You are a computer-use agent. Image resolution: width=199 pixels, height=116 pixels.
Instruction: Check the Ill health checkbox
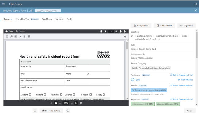91,95
